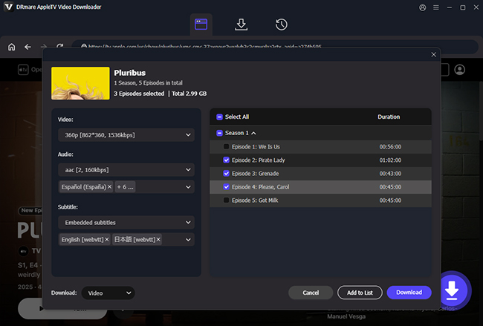Screen dimensions: 483x326
Task: Click the home icon in navigation bar
Action: 11,47
